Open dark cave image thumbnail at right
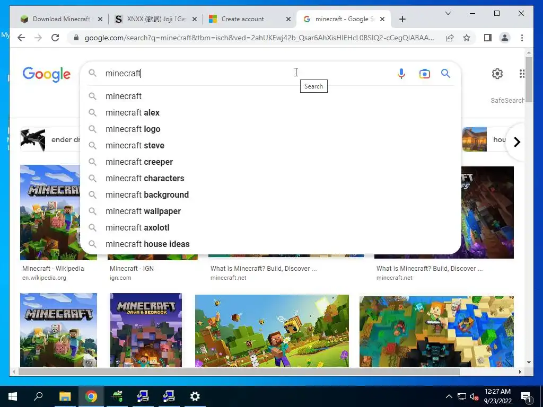This screenshot has height=407, width=543. (x=488, y=212)
